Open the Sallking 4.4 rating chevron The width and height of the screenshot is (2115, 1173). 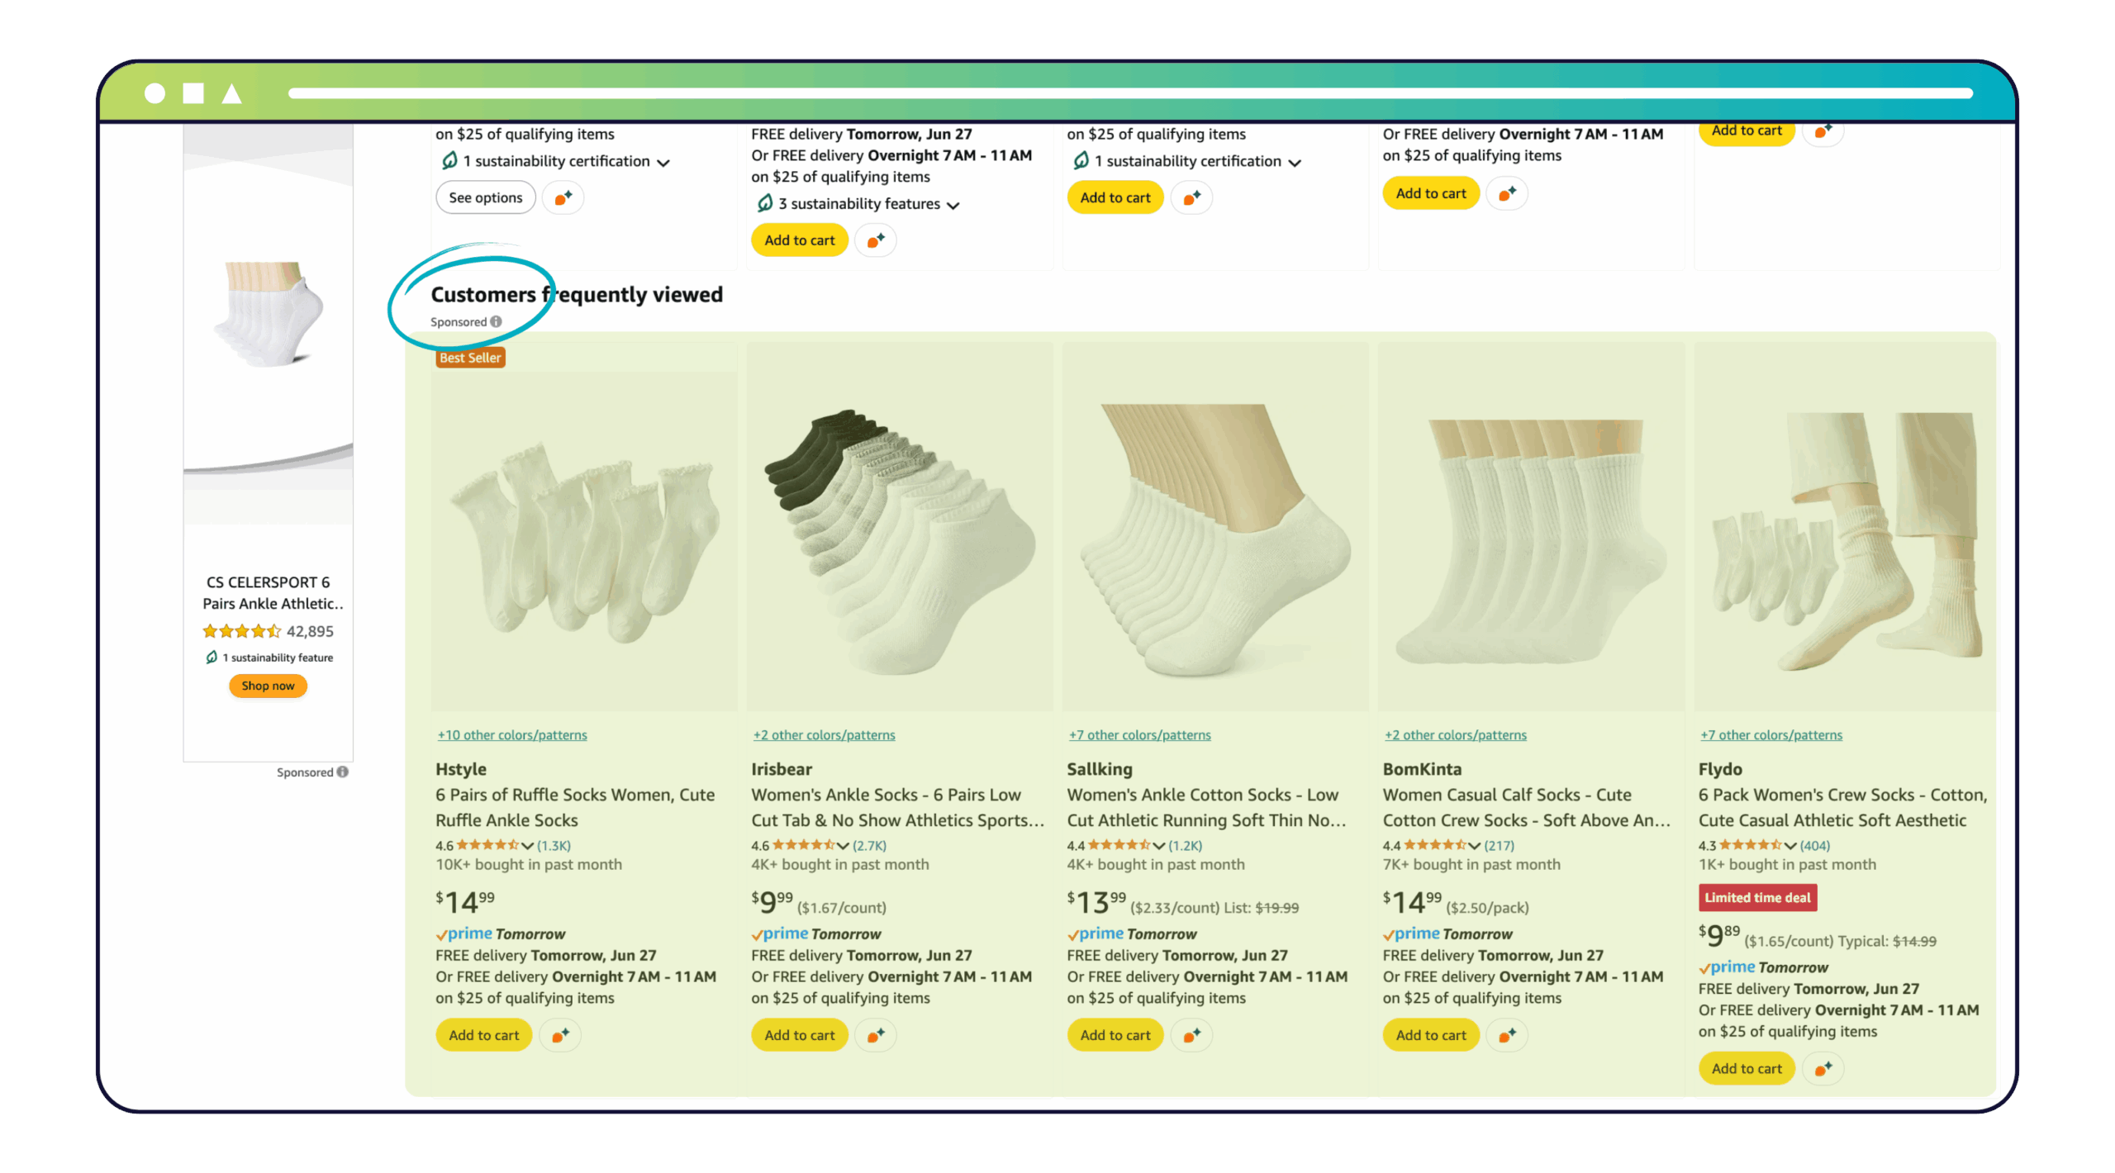click(1158, 846)
